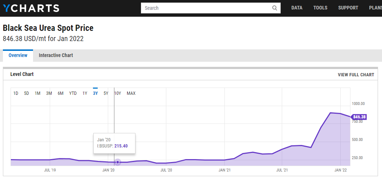Click the VIEW FULL CHART link

coord(355,75)
